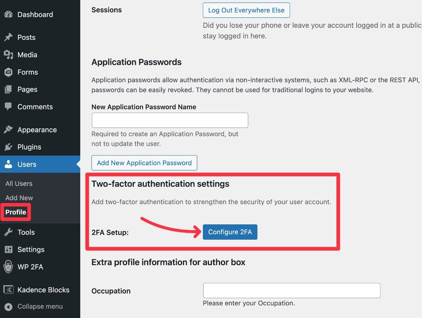This screenshot has width=422, height=318.
Task: Click the Settings sliders icon
Action: (8, 249)
